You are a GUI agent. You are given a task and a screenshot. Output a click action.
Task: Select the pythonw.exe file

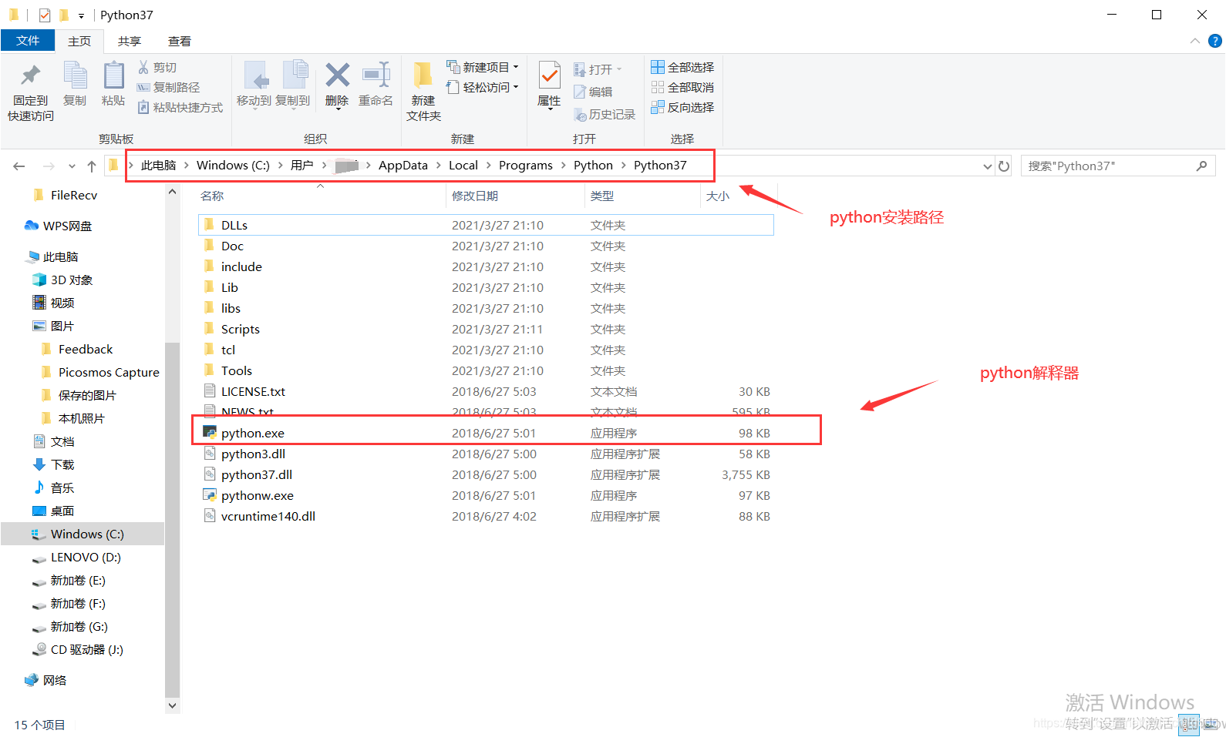[x=486, y=495]
